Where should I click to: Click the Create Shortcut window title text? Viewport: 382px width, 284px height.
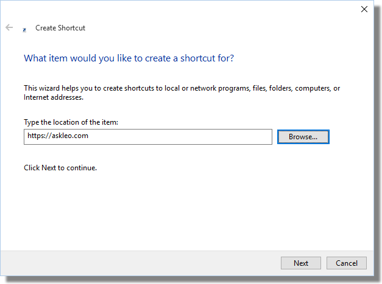60,28
